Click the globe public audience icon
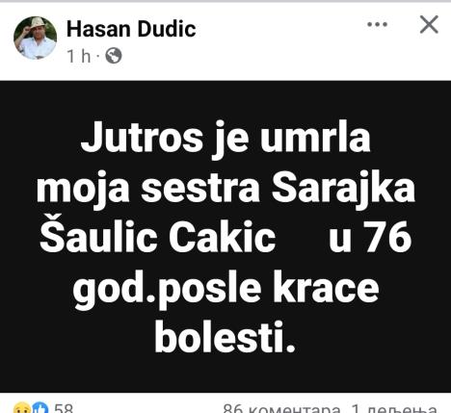This screenshot has height=413, width=451. click(114, 56)
